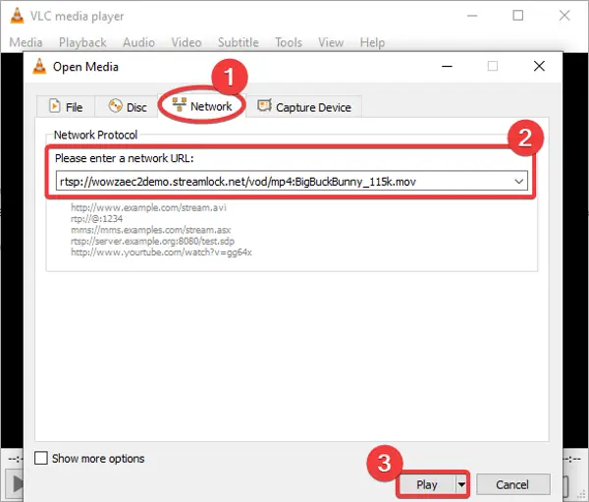Click the 'Please enter a network URL:' label
The height and width of the screenshot is (502, 589).
(x=125, y=158)
